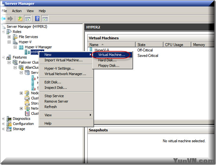Click the Back arrow toolbar icon
Viewport: 216px width, 165px height.
click(3, 19)
